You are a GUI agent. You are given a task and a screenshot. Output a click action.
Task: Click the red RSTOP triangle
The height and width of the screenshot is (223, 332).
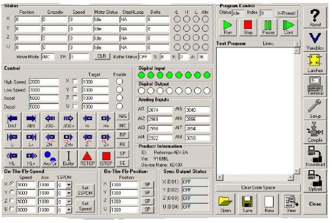point(87,158)
